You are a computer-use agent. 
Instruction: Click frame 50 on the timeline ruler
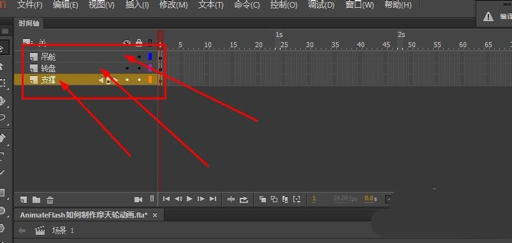[411, 45]
